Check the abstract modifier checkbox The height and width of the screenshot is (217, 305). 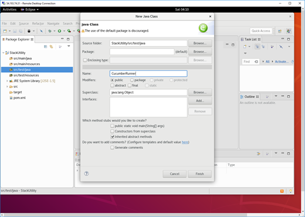pos(112,86)
